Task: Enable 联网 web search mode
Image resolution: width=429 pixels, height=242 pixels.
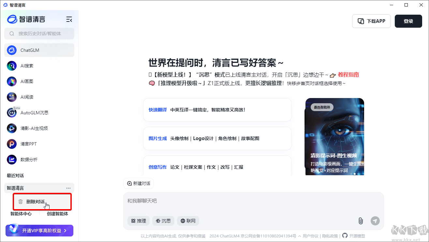Action: click(x=188, y=221)
